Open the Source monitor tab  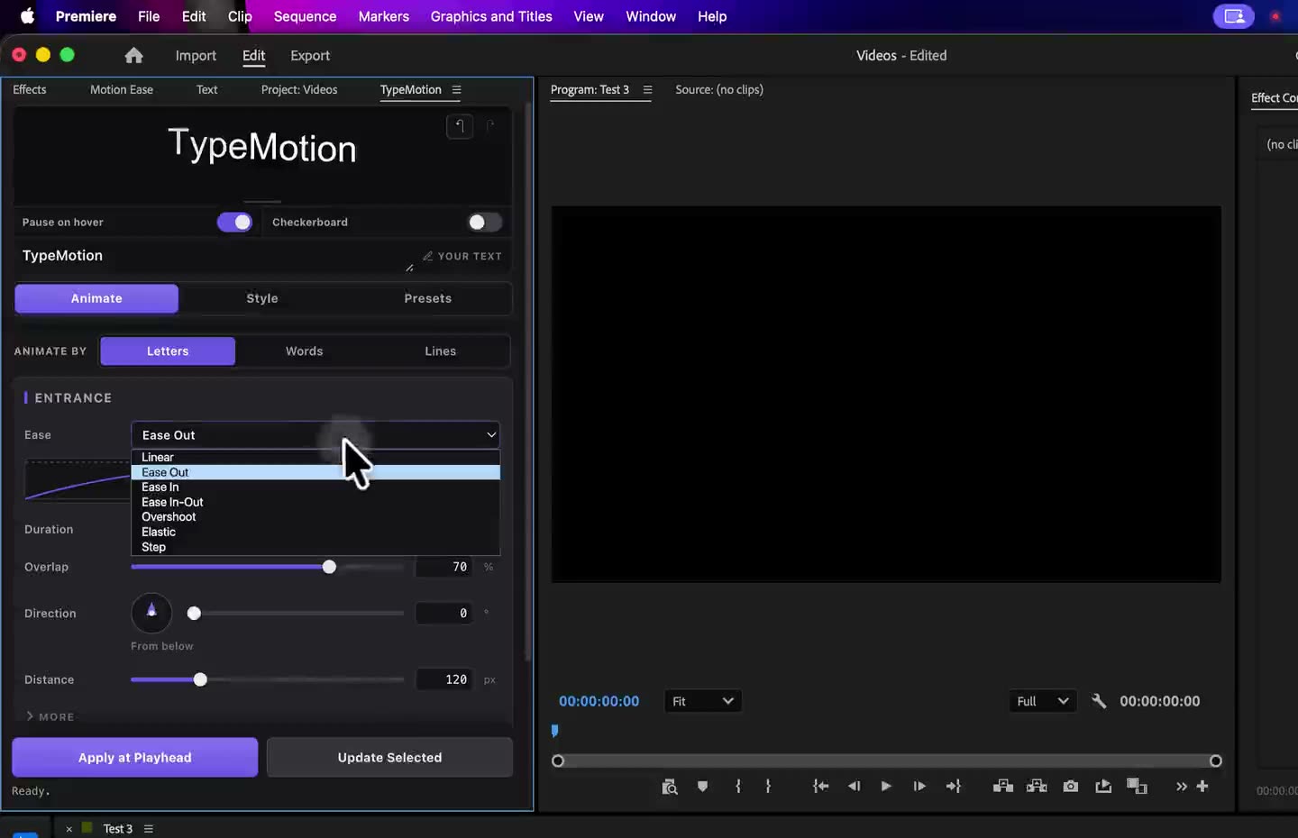(719, 90)
